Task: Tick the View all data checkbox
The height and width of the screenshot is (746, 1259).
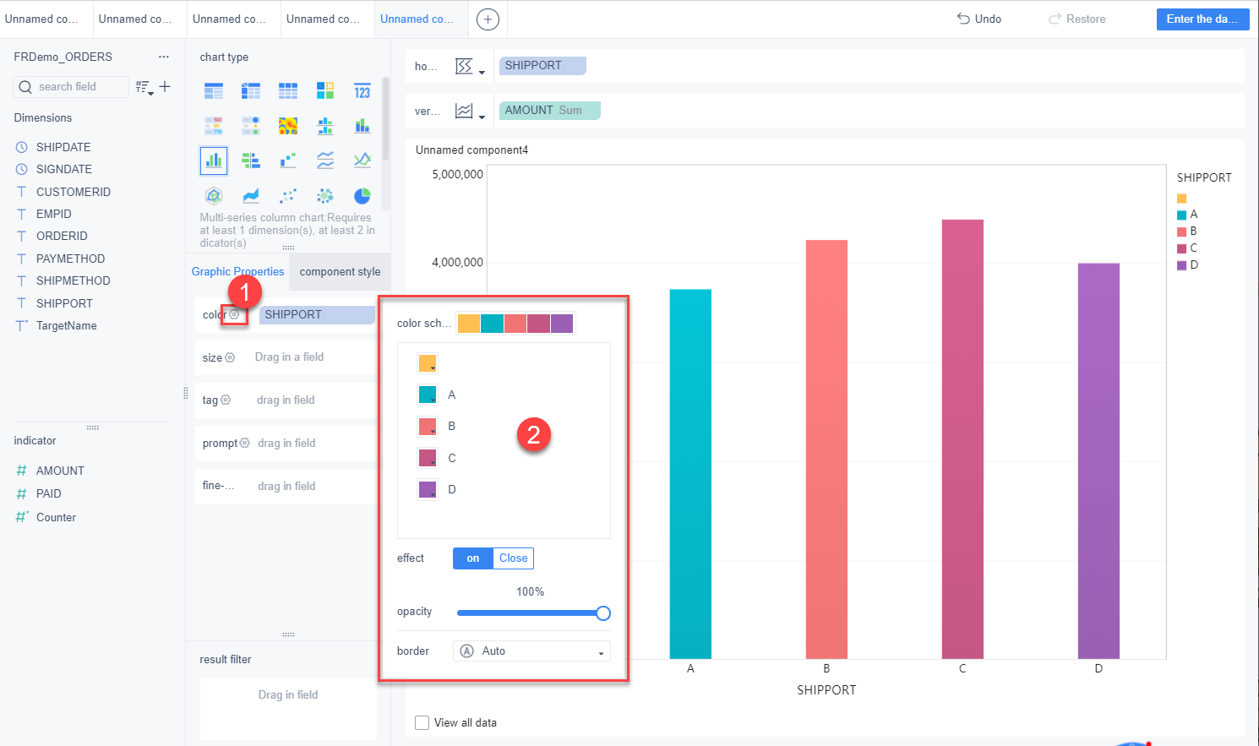Action: coord(422,723)
